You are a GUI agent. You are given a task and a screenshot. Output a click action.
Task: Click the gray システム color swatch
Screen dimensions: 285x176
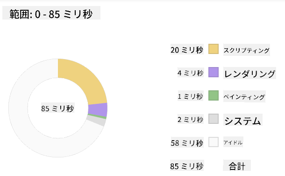[214, 119]
